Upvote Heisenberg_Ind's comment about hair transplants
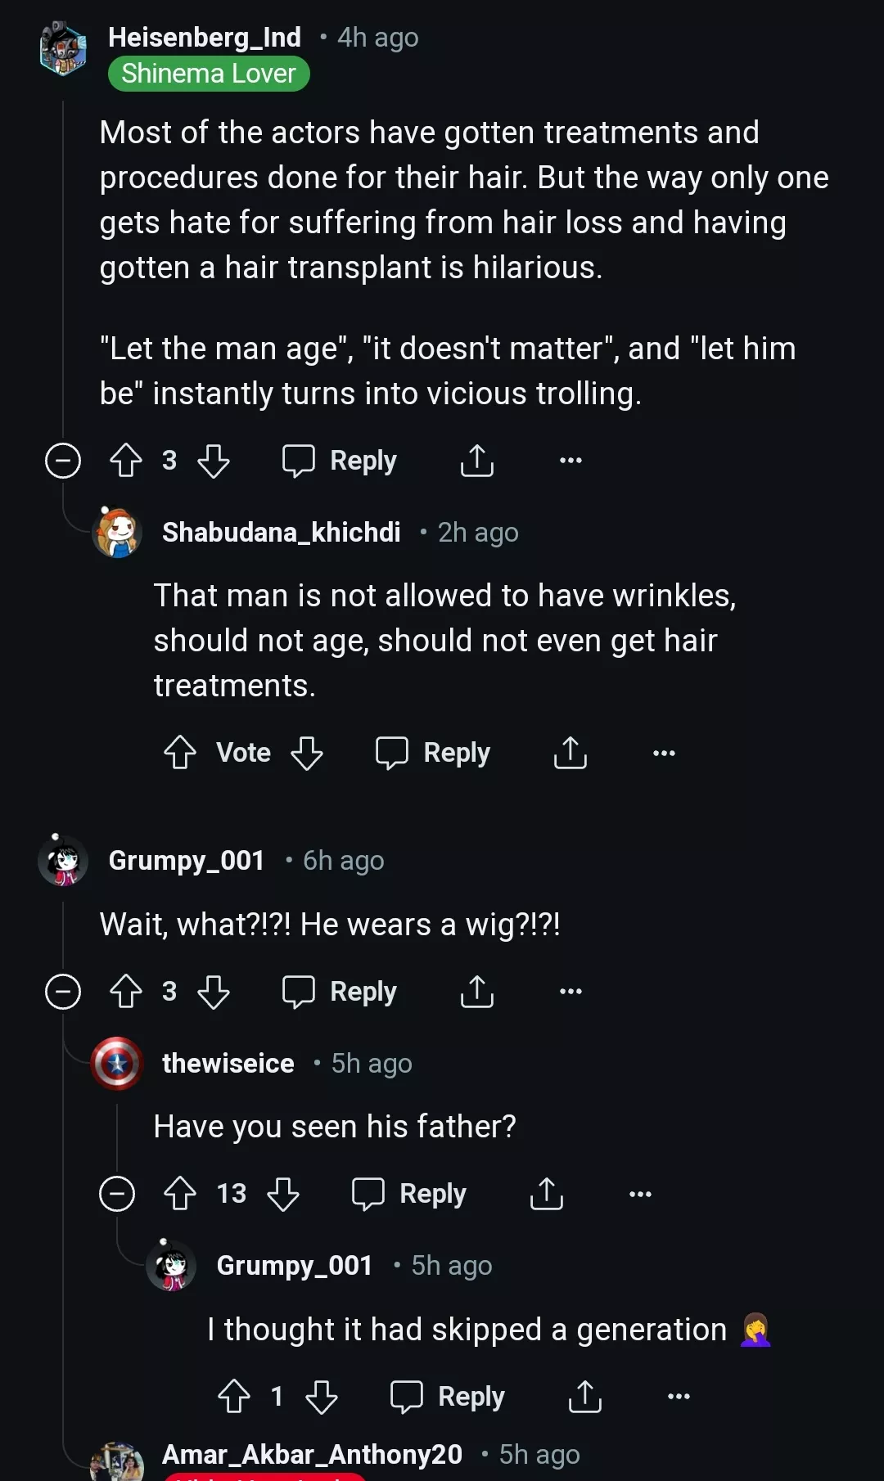The height and width of the screenshot is (1481, 884). pos(124,460)
